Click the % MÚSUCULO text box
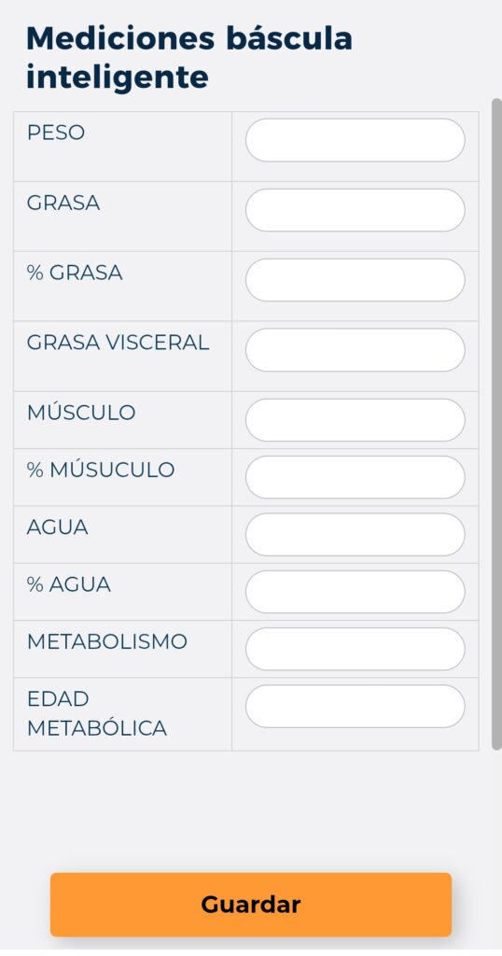502x956 pixels. point(356,477)
